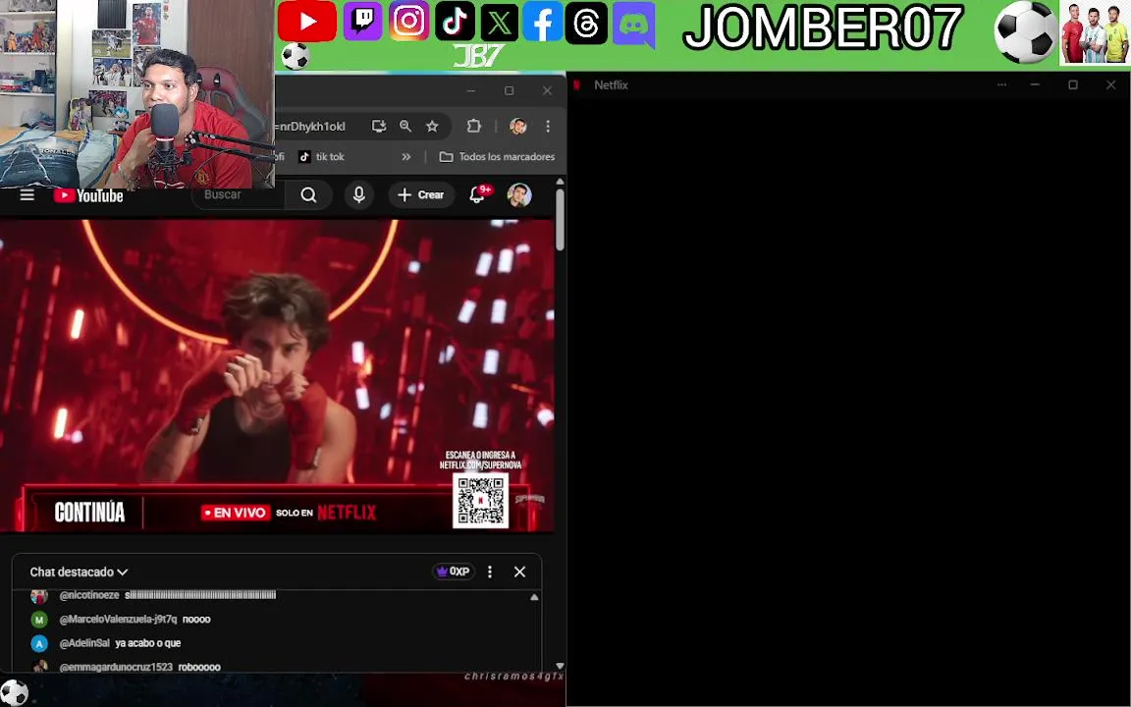Click the chat scroll-up arrow
The width and height of the screenshot is (1131, 707).
click(534, 597)
